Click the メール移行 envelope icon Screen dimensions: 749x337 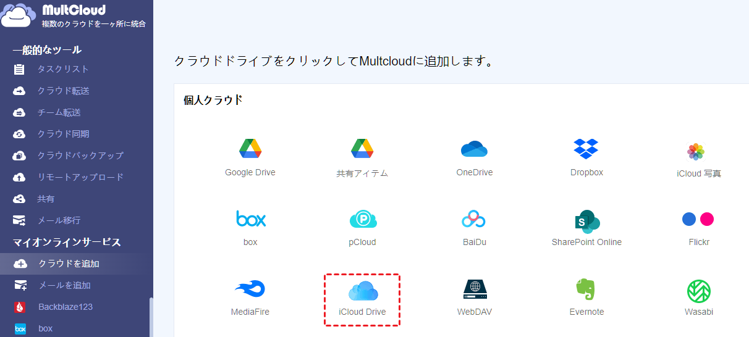coord(20,220)
